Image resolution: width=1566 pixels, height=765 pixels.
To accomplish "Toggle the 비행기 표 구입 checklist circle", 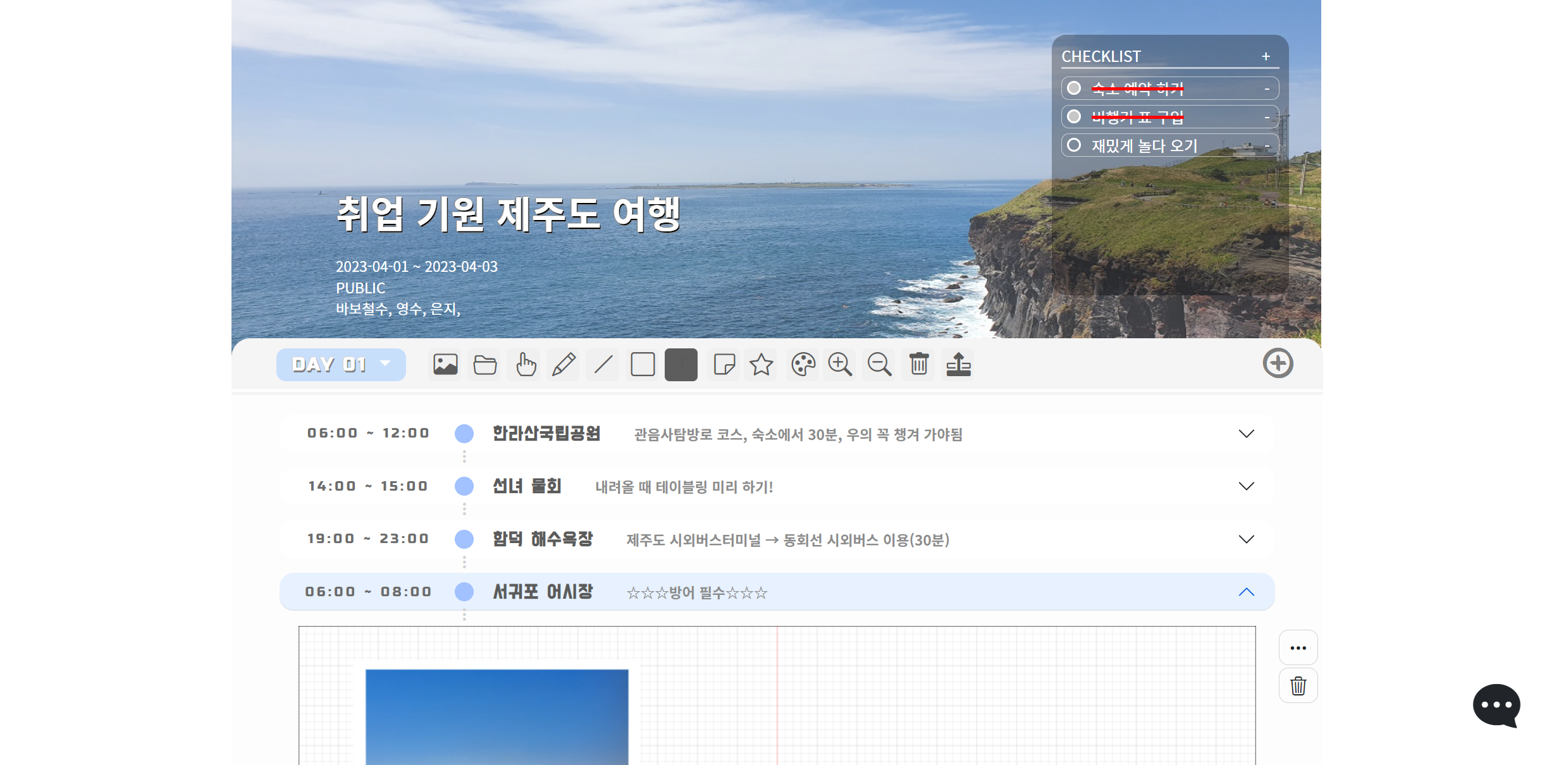I will (1074, 116).
